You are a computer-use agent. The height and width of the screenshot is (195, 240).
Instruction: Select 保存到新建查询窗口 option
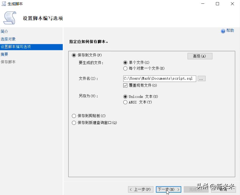pos(74,122)
